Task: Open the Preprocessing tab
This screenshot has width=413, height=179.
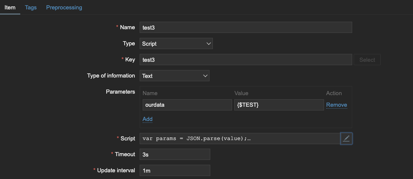Action: tap(64, 7)
